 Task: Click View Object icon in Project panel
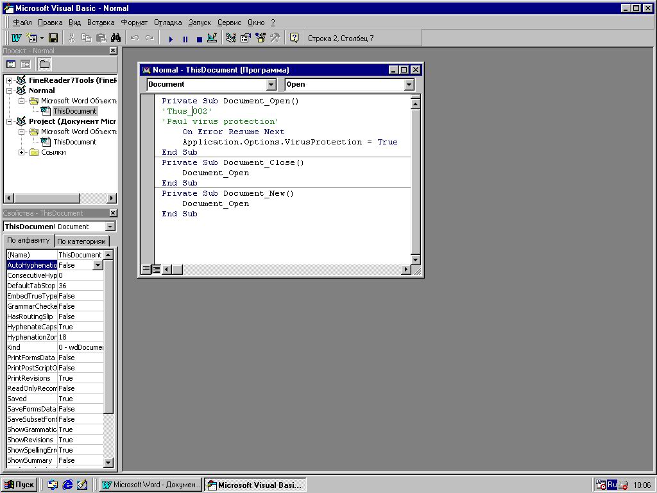point(26,64)
